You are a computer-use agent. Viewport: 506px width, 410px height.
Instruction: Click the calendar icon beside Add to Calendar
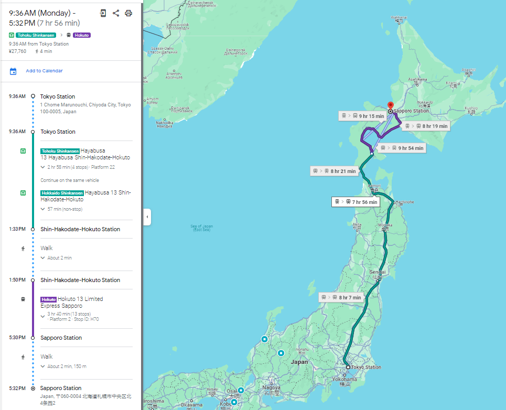[13, 71]
